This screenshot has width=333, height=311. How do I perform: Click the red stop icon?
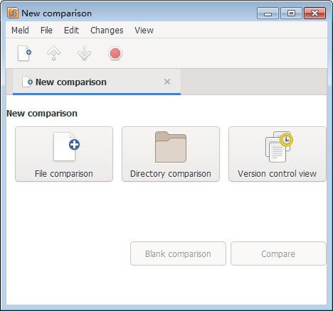click(115, 53)
